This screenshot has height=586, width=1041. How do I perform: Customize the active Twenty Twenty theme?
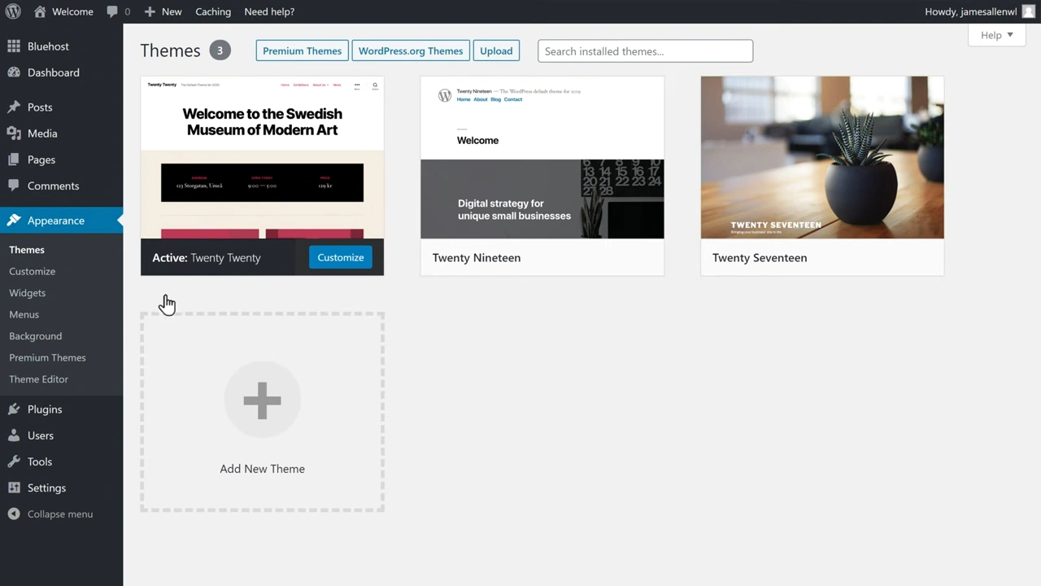pos(340,257)
